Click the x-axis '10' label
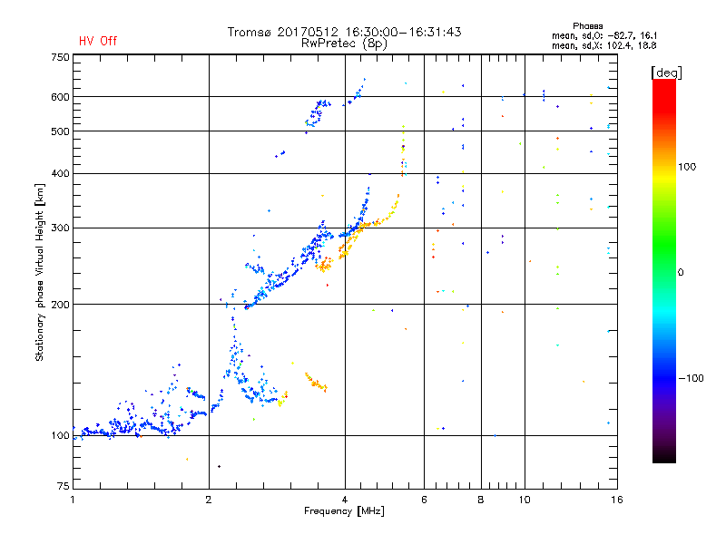 525,500
